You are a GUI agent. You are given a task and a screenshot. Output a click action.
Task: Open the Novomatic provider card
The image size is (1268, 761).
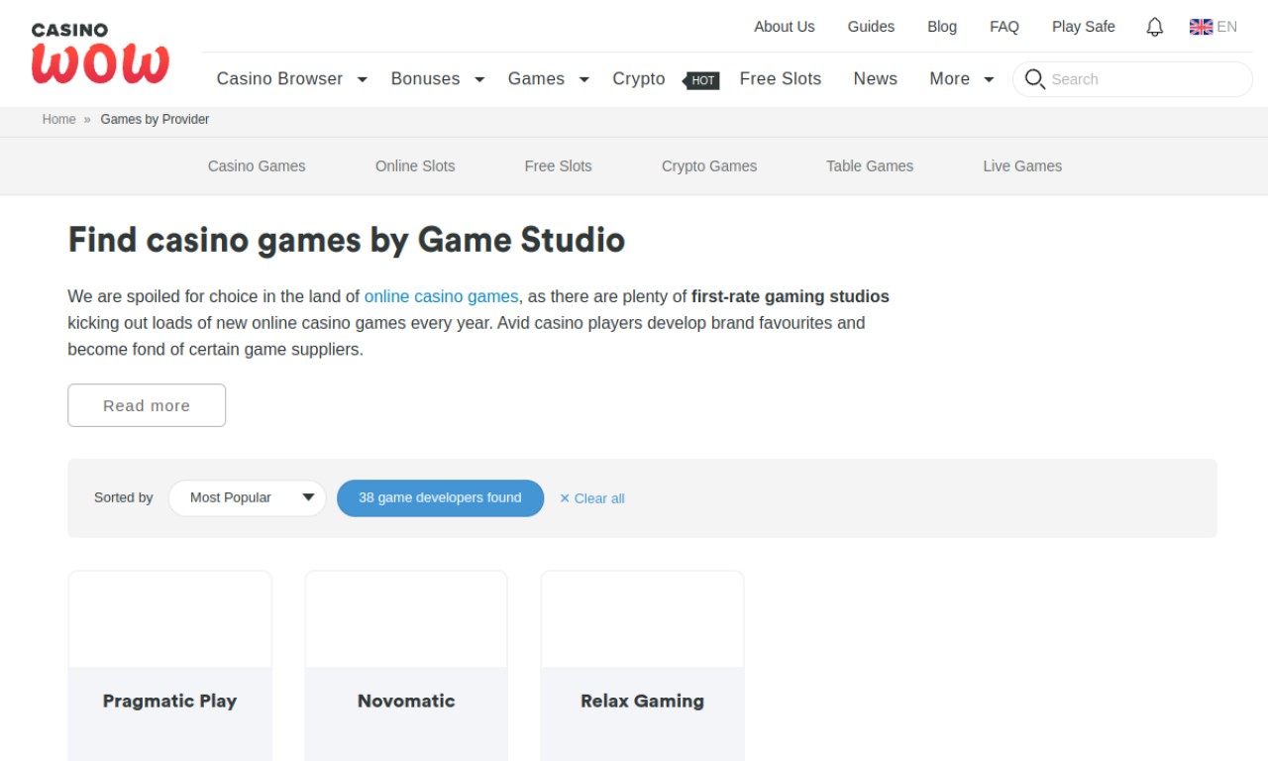coord(406,666)
